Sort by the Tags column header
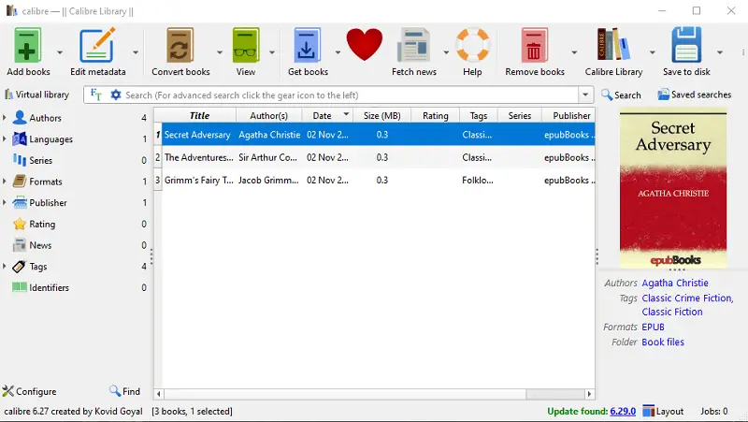Screen dimensions: 748x422 tap(478, 115)
